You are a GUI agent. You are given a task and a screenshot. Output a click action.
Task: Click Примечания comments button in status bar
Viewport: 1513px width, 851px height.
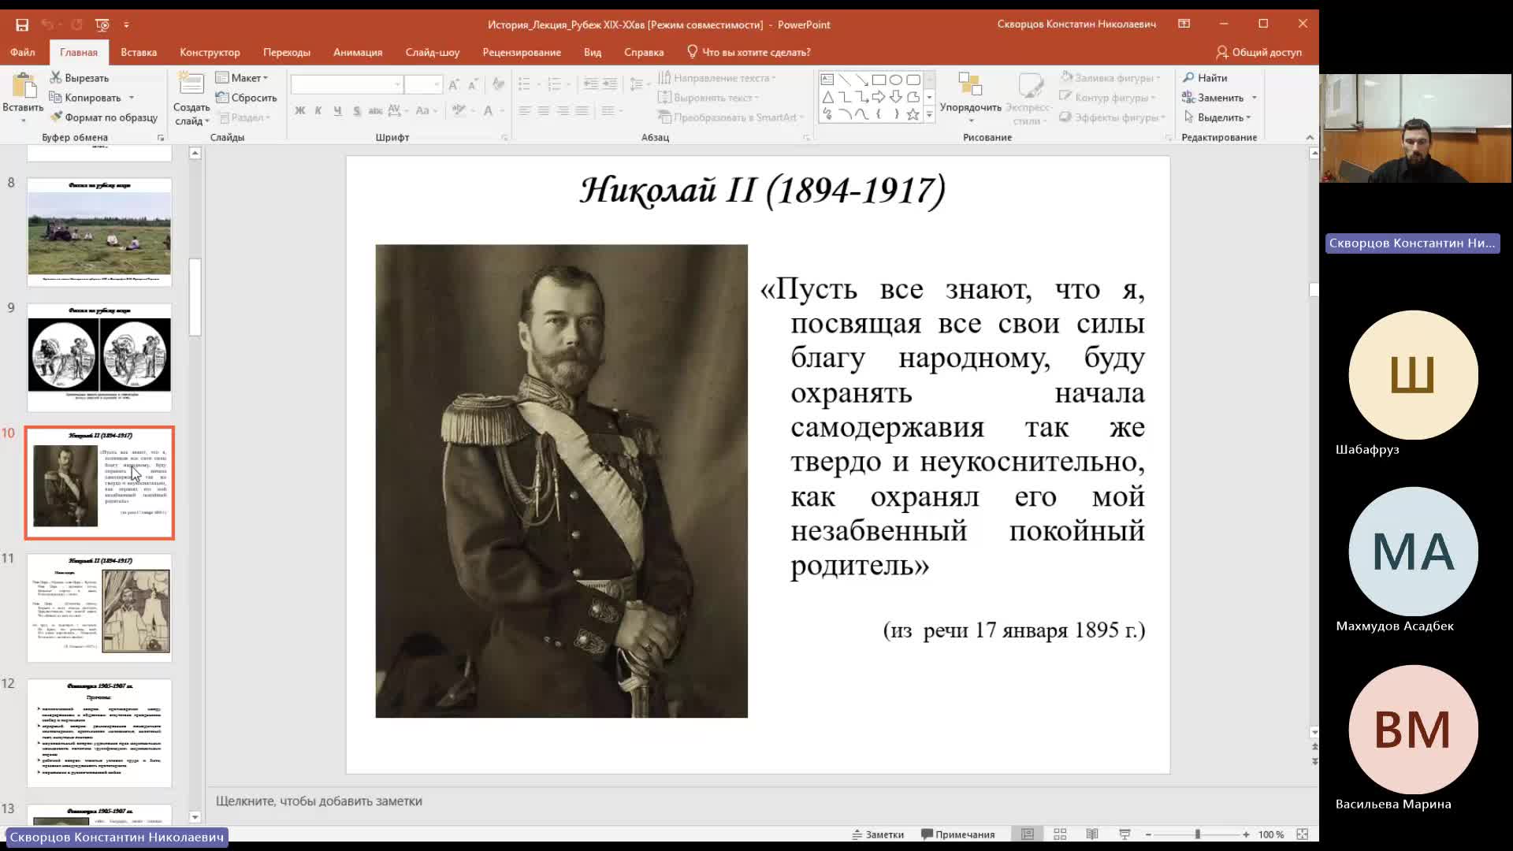(957, 834)
